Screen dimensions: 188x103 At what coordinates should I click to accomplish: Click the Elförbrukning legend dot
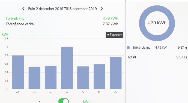[128, 48]
